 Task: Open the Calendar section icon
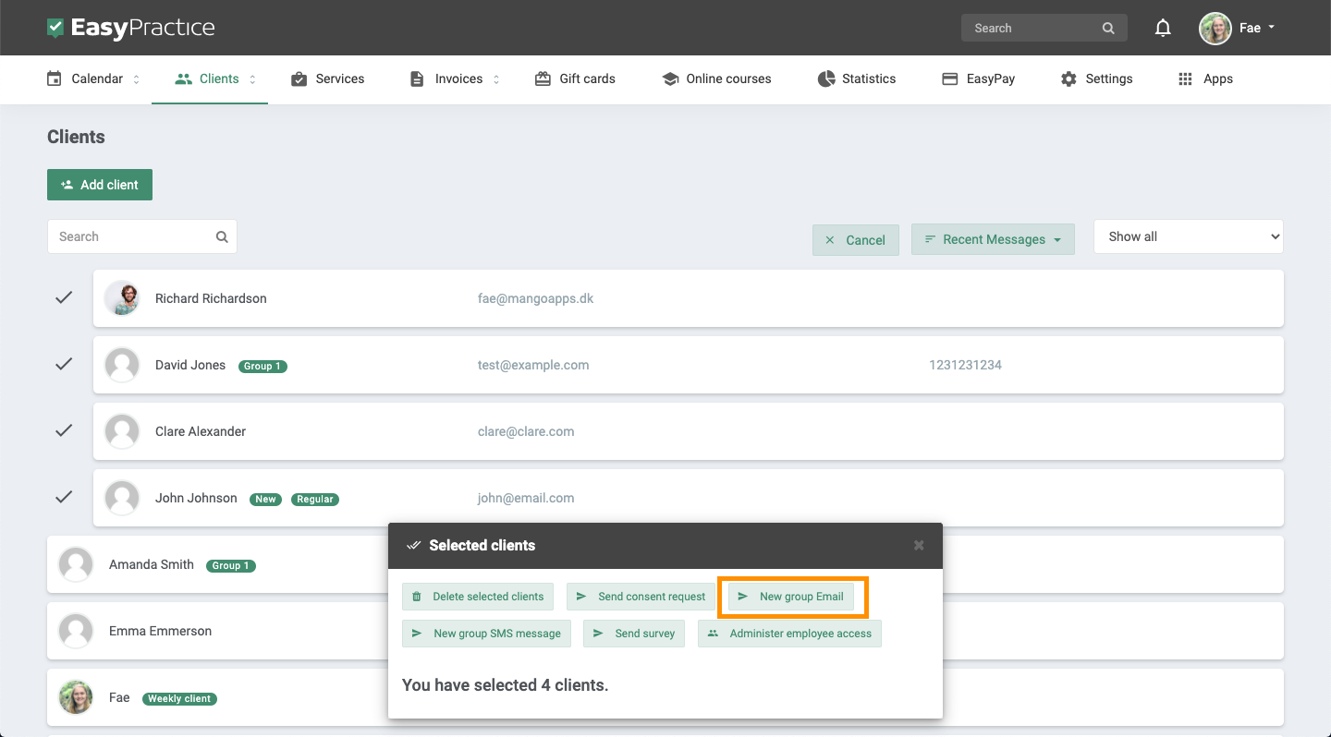(x=53, y=79)
